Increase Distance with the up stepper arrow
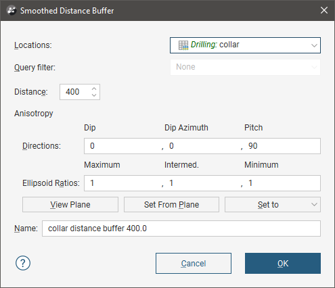This screenshot has width=335, height=288. click(94, 89)
